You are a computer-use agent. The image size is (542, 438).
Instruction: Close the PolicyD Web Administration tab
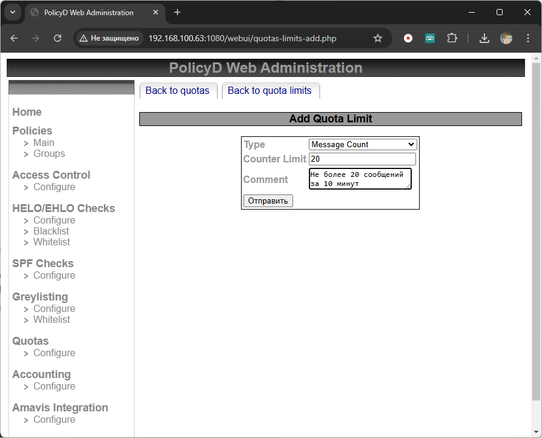pos(156,13)
